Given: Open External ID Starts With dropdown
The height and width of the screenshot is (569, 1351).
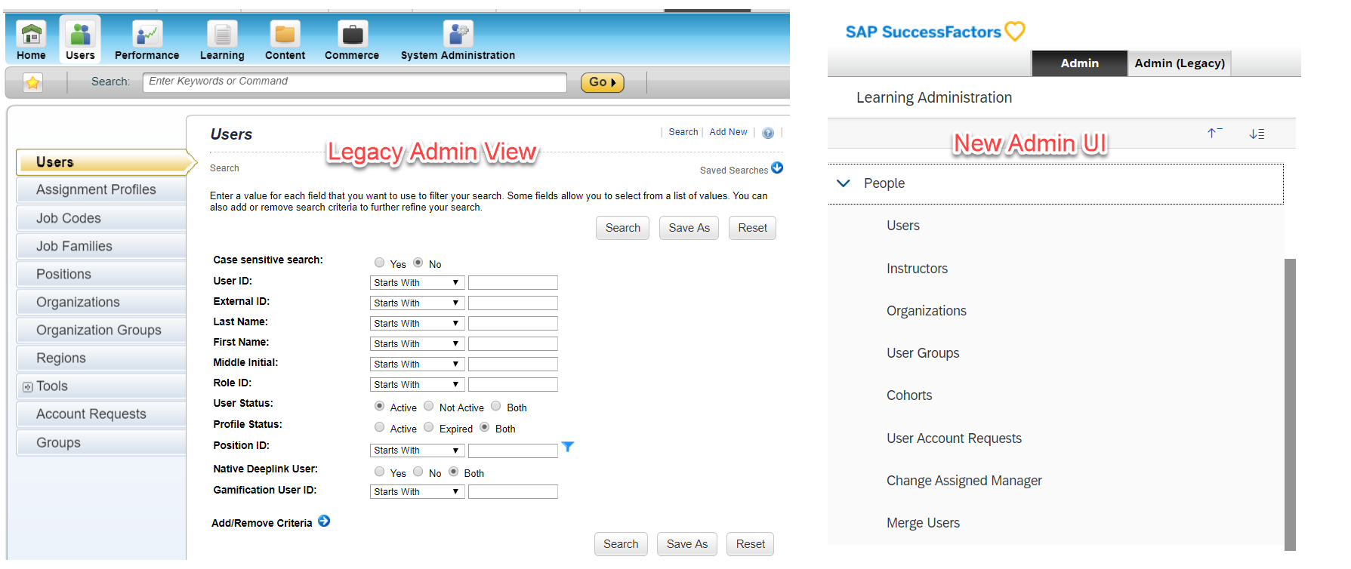Looking at the screenshot, I should pyautogui.click(x=417, y=303).
